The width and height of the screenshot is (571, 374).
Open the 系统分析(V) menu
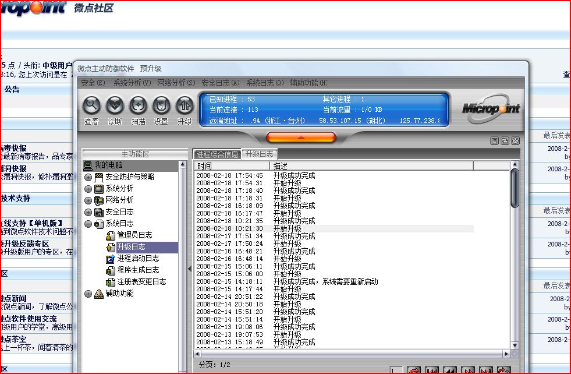[x=132, y=83]
